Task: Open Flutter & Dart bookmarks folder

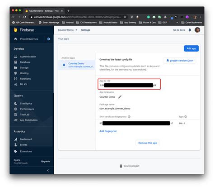Action: (147, 23)
